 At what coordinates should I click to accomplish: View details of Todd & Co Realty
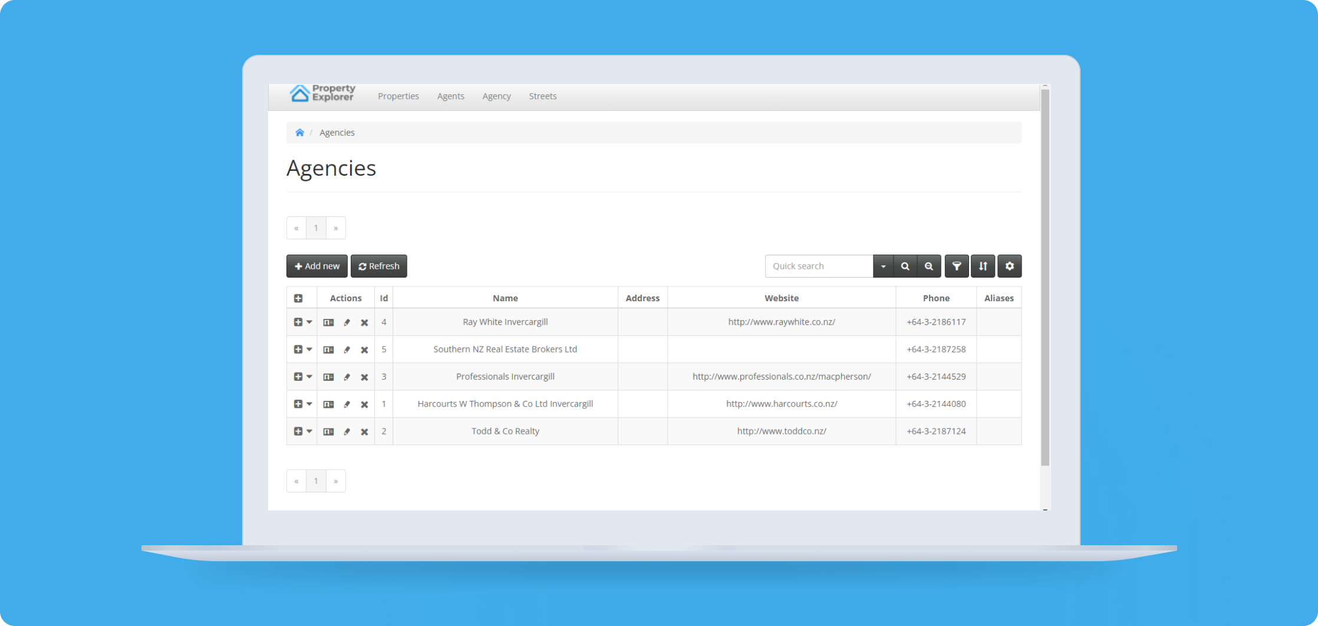point(328,431)
